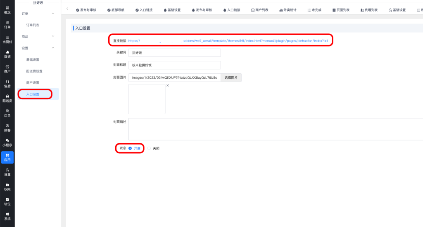The image size is (423, 227).
Task: Select the 开启 status radio button
Action: click(130, 148)
